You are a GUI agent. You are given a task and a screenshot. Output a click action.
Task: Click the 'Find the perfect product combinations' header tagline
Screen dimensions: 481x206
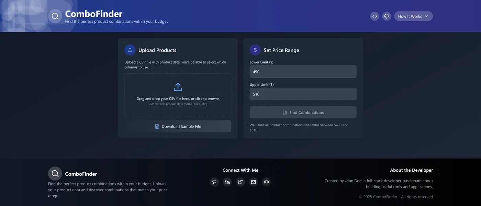[x=116, y=21]
